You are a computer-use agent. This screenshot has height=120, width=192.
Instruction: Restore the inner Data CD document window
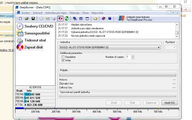173,13
